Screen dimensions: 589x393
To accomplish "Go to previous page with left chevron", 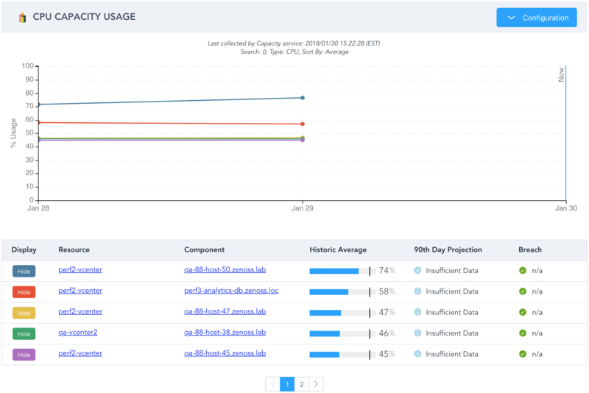I will [x=272, y=384].
